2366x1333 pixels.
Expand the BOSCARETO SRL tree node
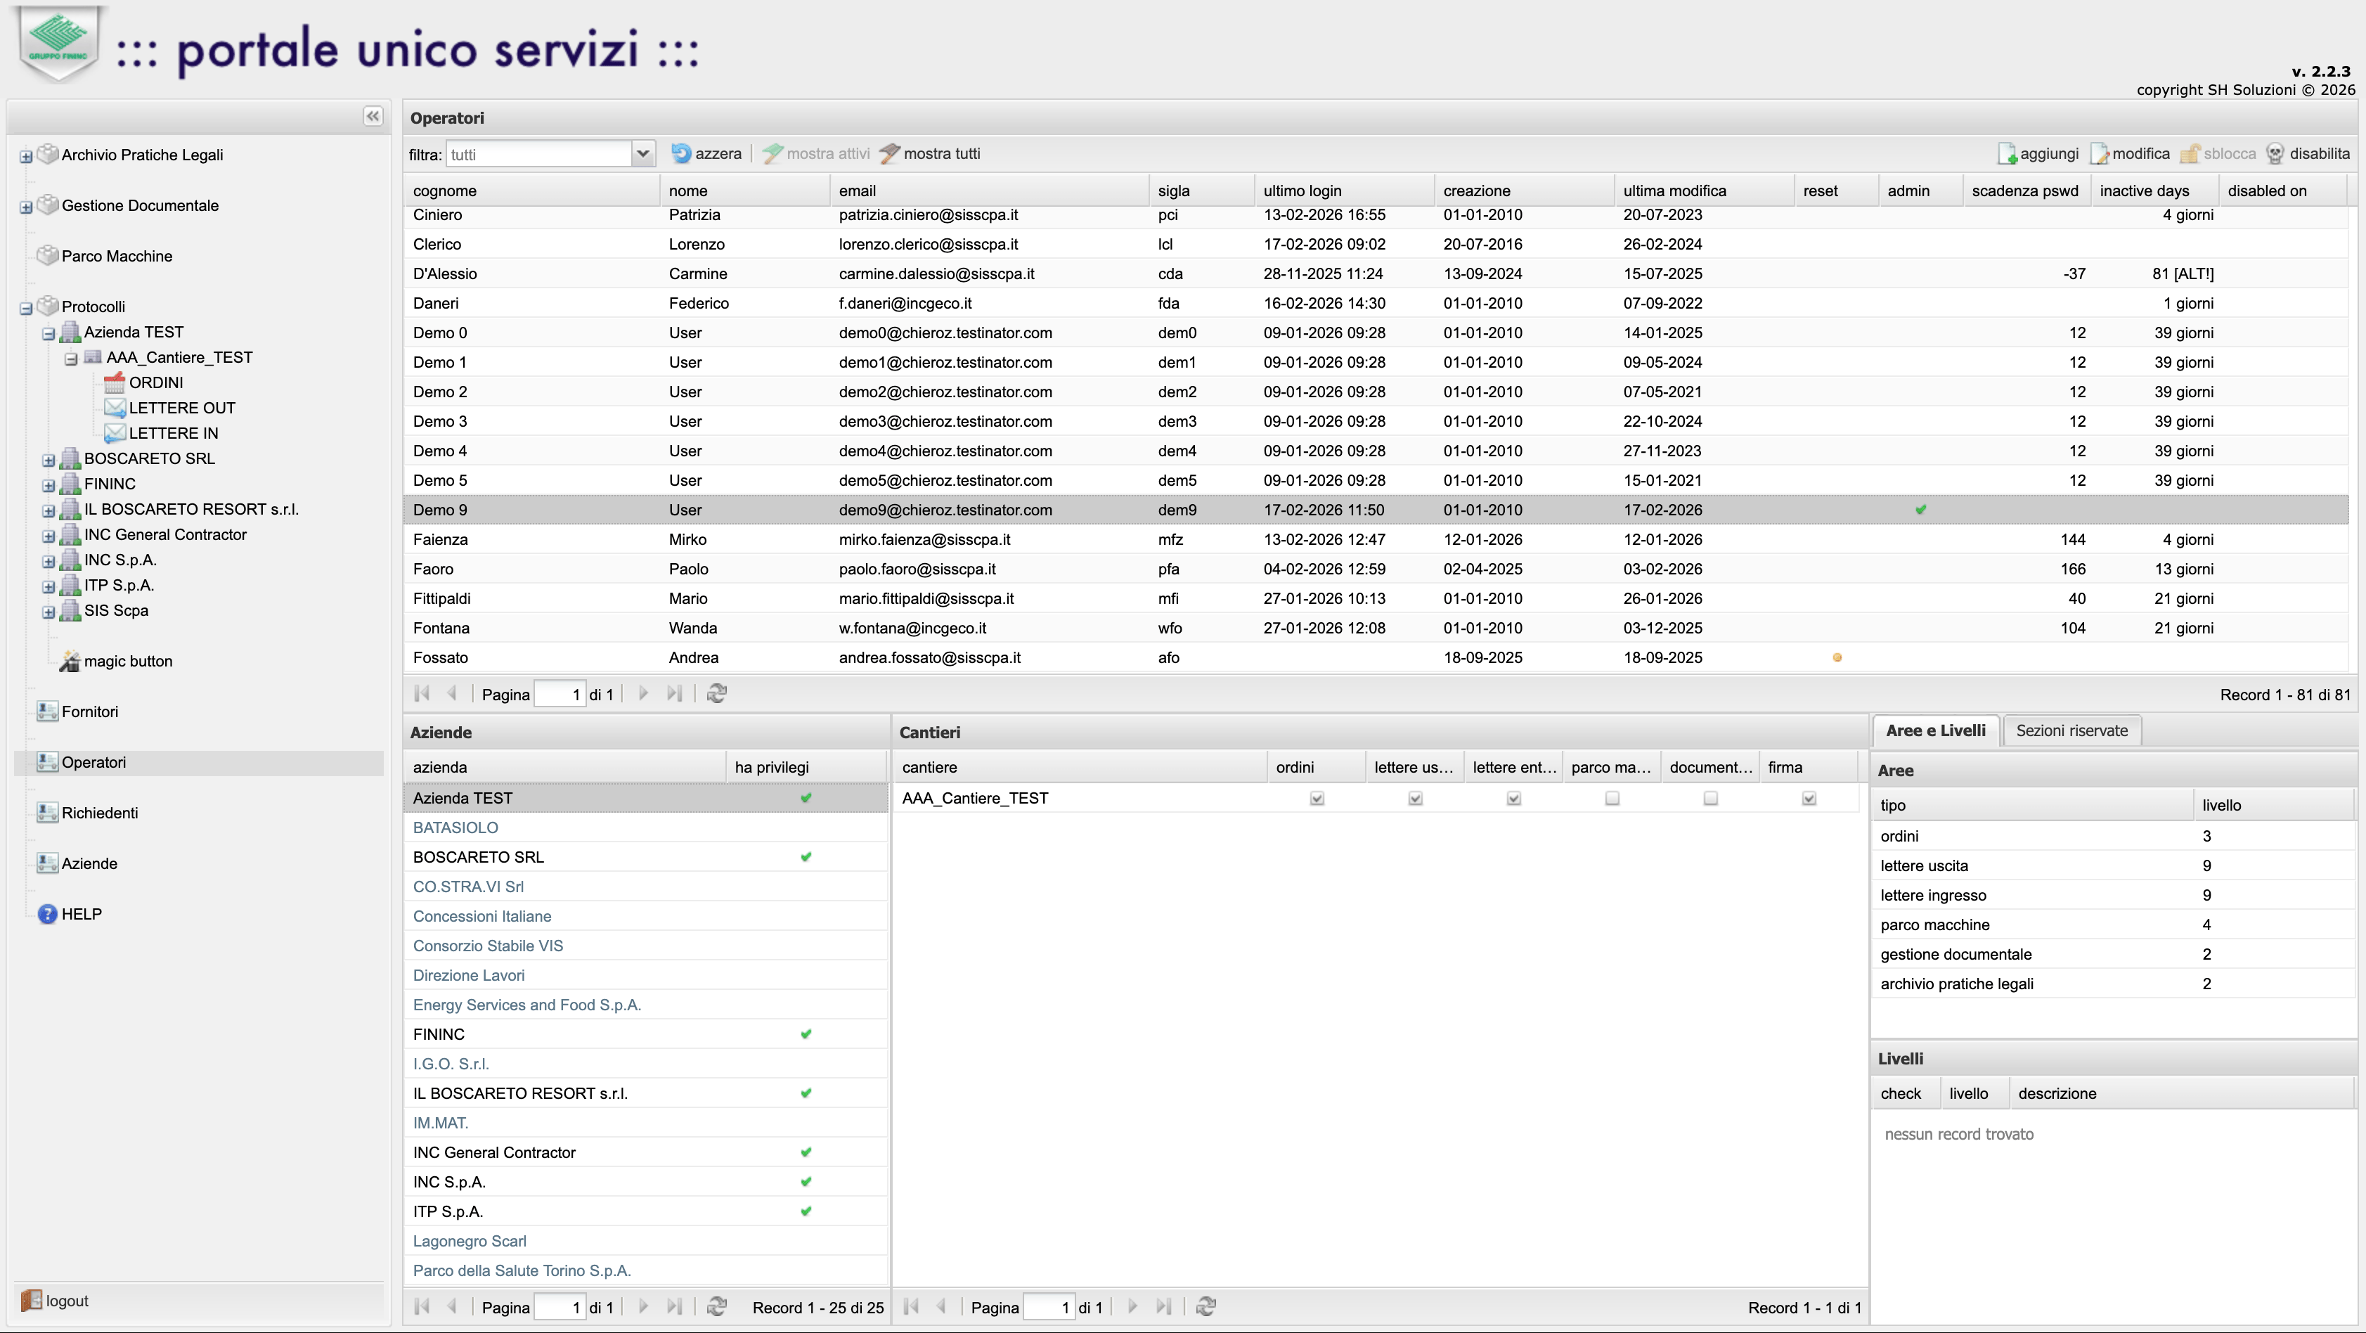pyautogui.click(x=49, y=459)
